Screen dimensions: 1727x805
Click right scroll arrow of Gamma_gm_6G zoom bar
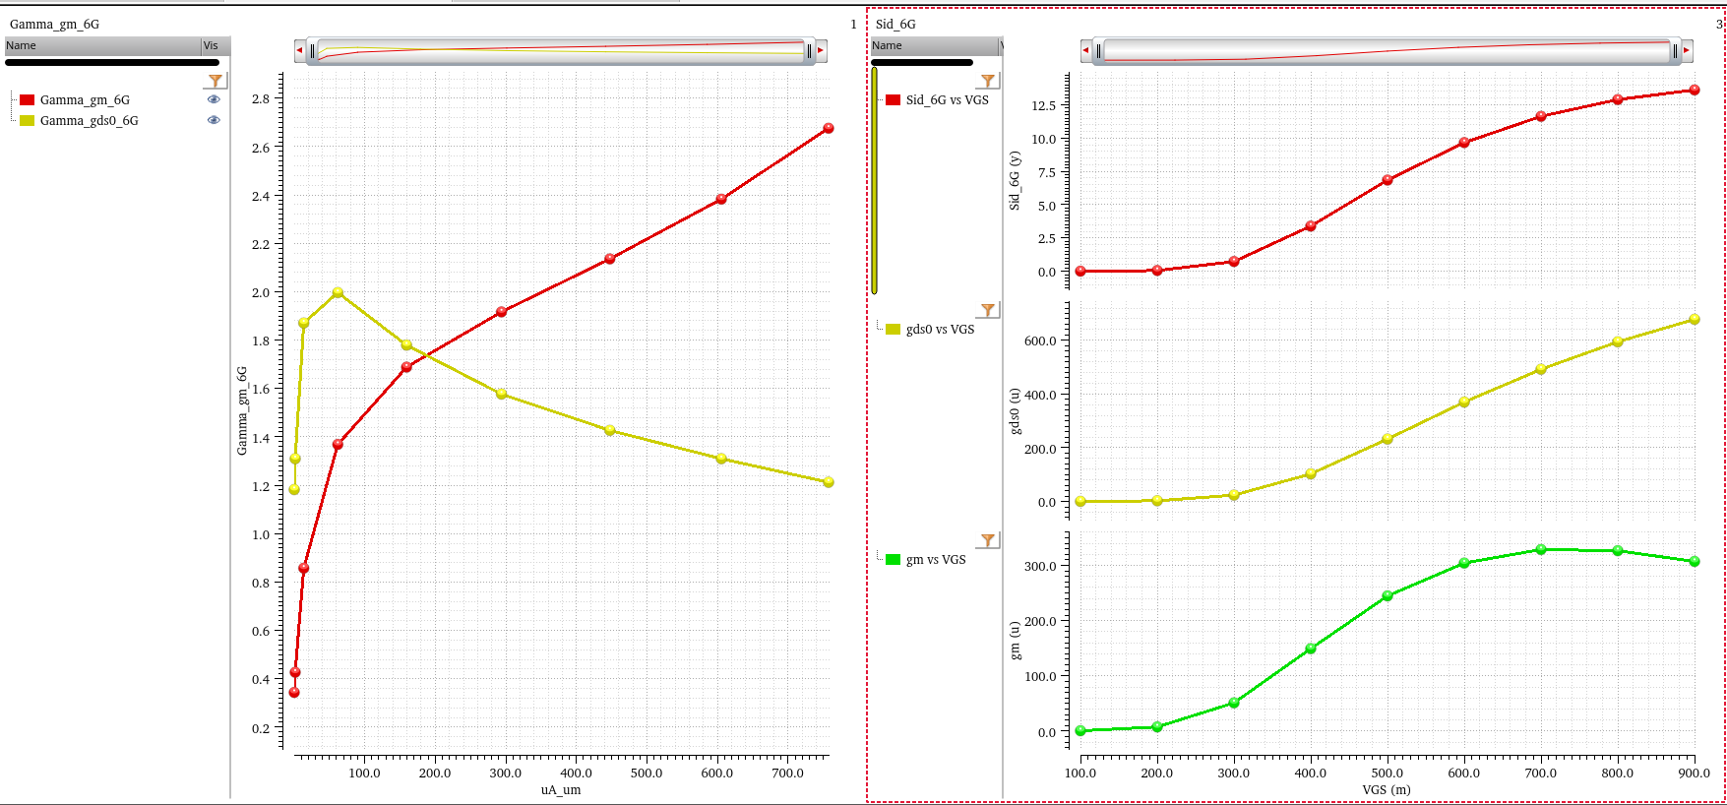click(821, 50)
